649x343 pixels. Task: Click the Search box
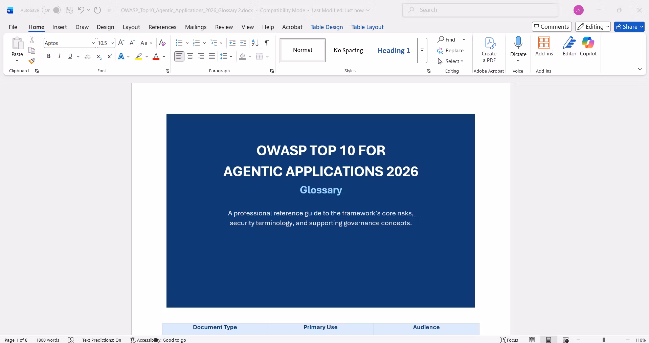480,10
